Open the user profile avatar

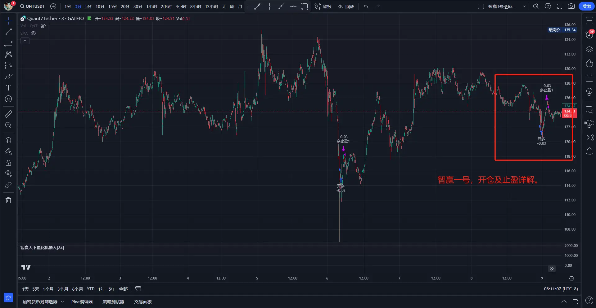click(x=8, y=6)
